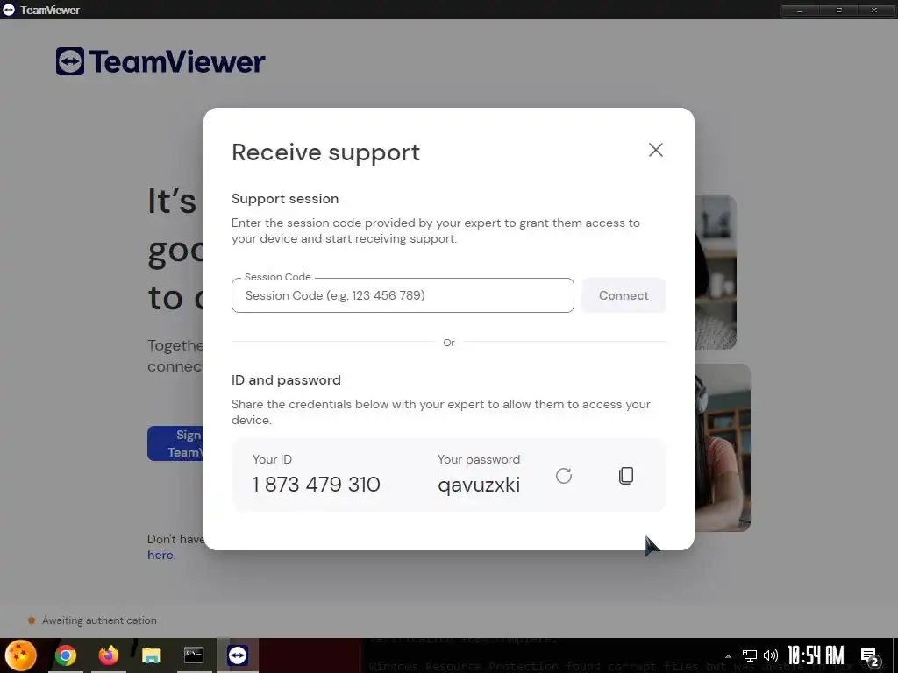The width and height of the screenshot is (898, 673).
Task: Click the Awaiting authentication status
Action: 99,620
